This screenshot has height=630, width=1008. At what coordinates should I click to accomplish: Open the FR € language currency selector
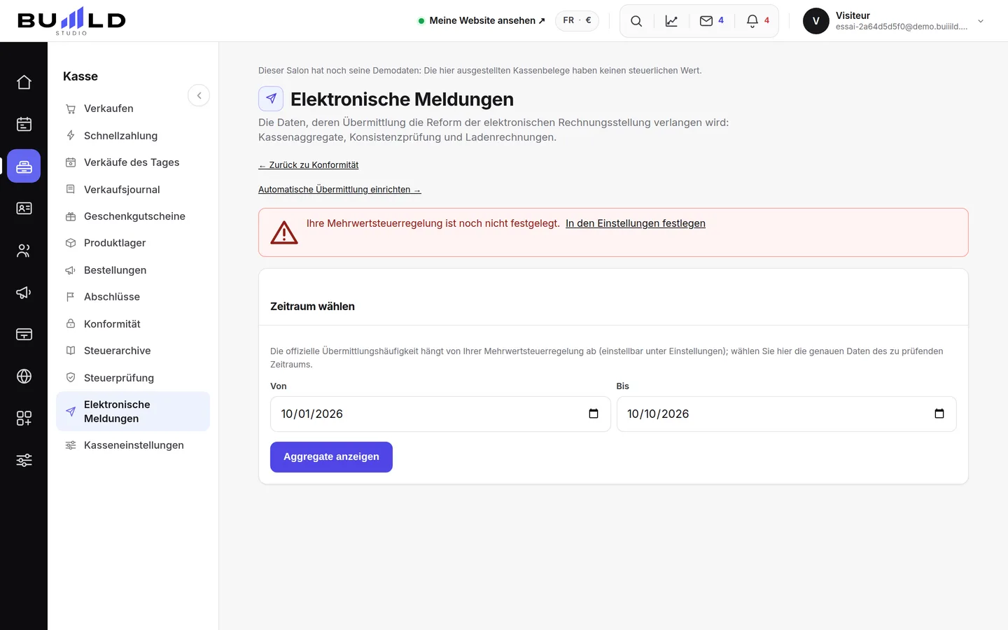577,21
